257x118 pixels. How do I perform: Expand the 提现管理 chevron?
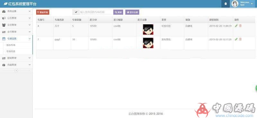point(30,58)
